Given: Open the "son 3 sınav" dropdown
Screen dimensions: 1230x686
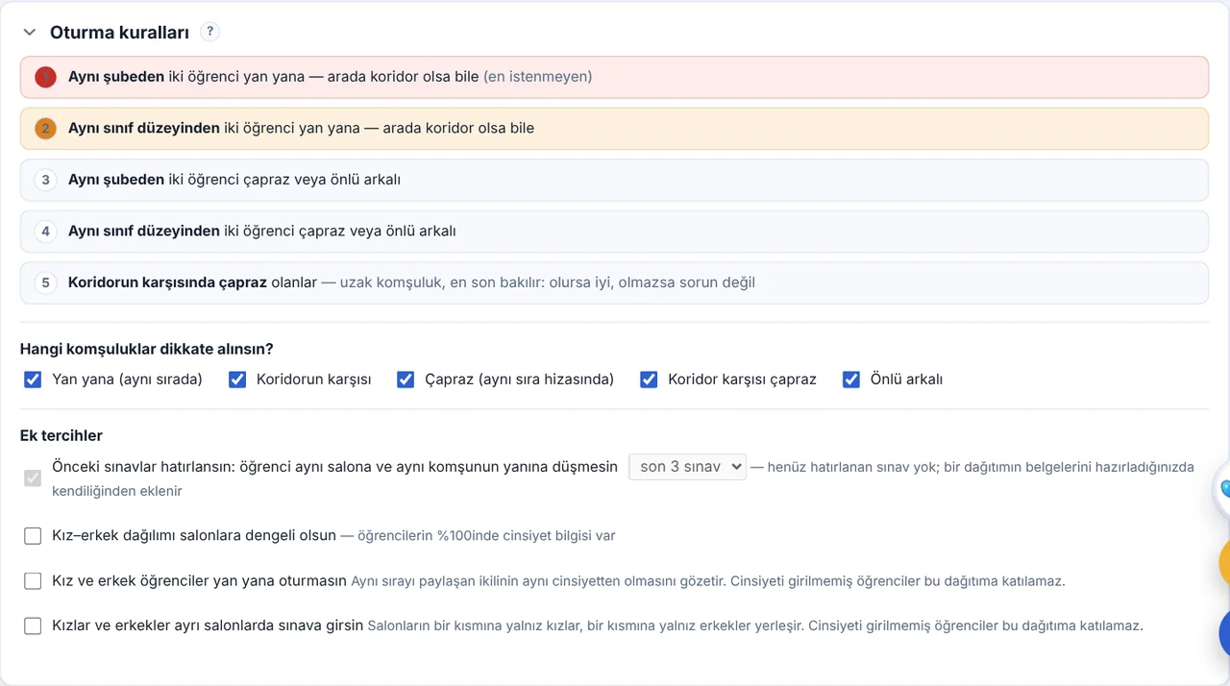Looking at the screenshot, I should pos(687,467).
